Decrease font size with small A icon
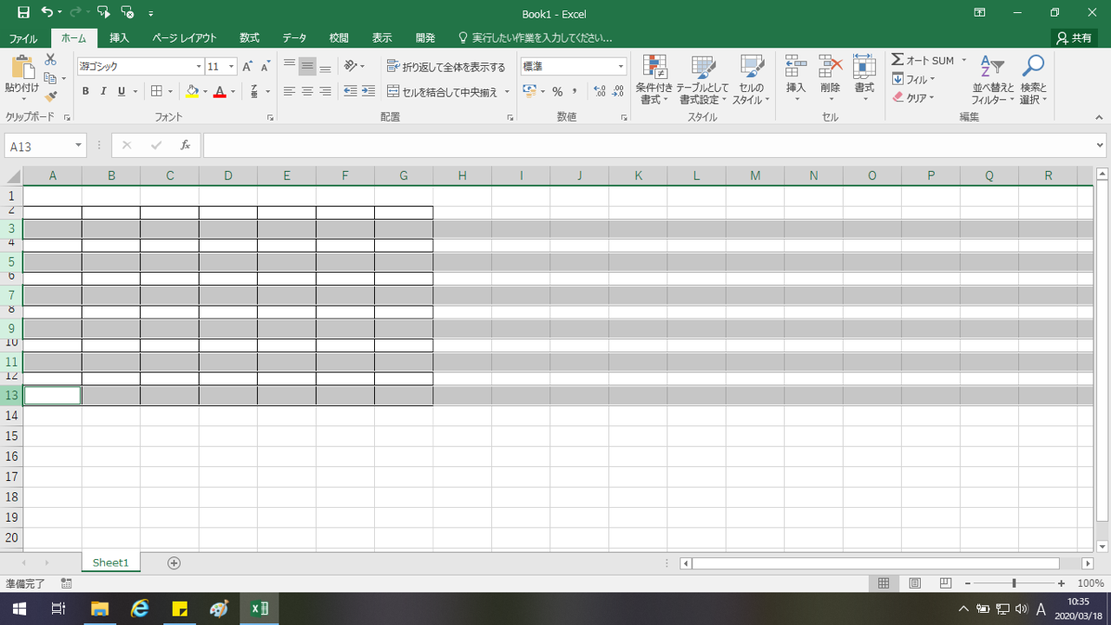1111x625 pixels. point(265,66)
